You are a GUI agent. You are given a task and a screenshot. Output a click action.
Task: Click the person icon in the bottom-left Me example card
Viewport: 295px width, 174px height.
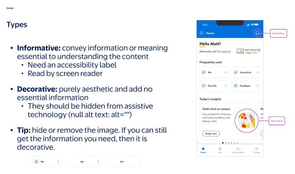(x=37, y=162)
